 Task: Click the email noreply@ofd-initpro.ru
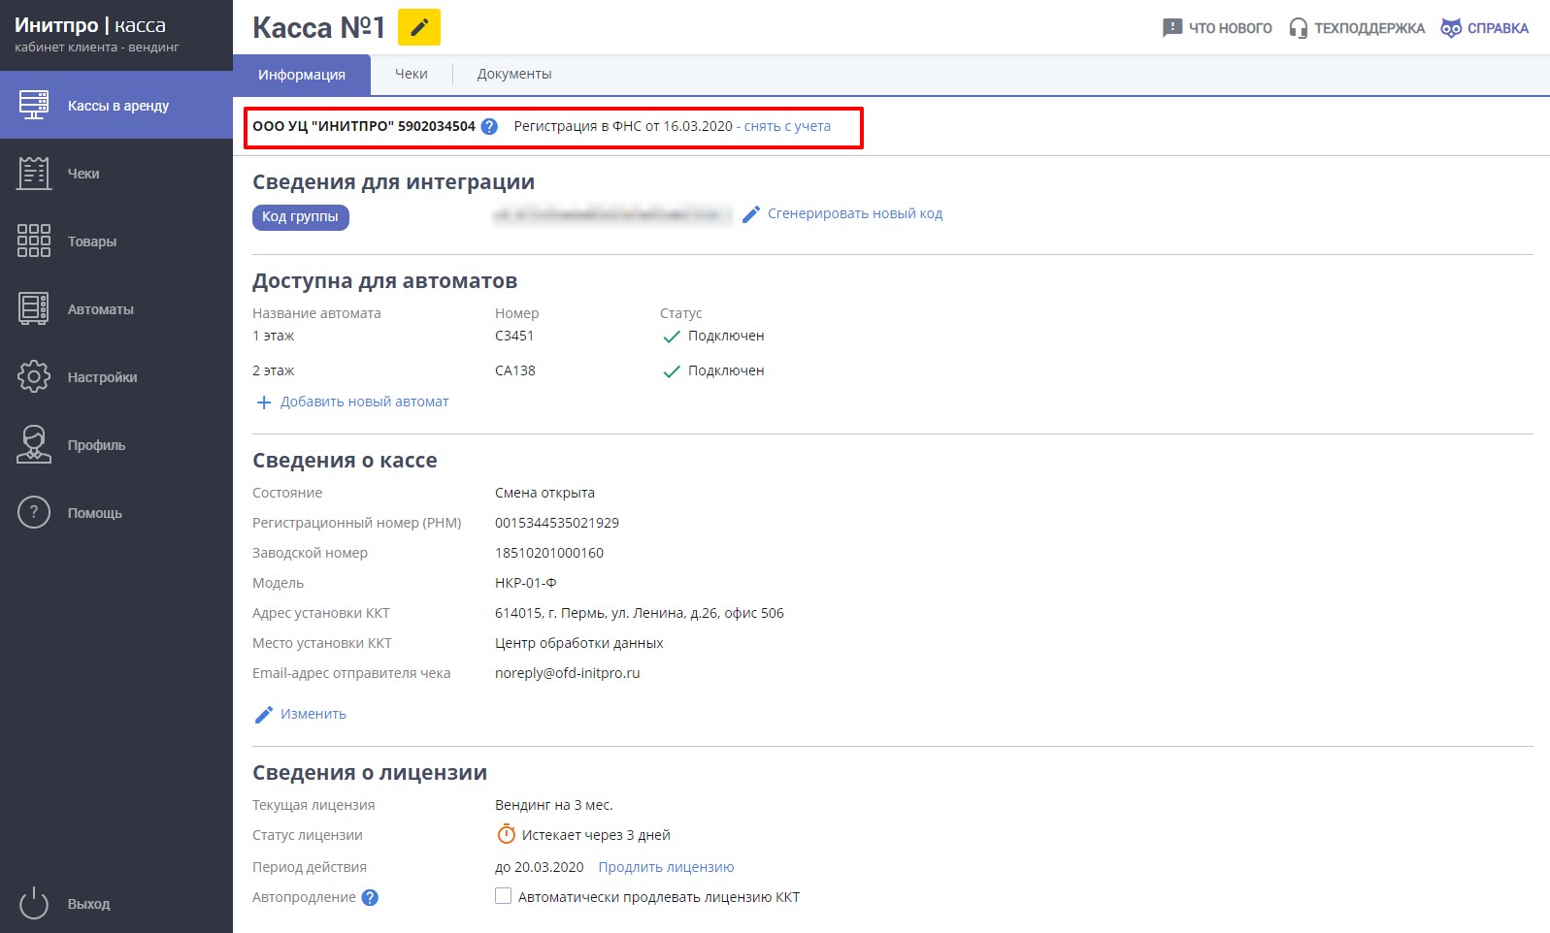coord(568,673)
